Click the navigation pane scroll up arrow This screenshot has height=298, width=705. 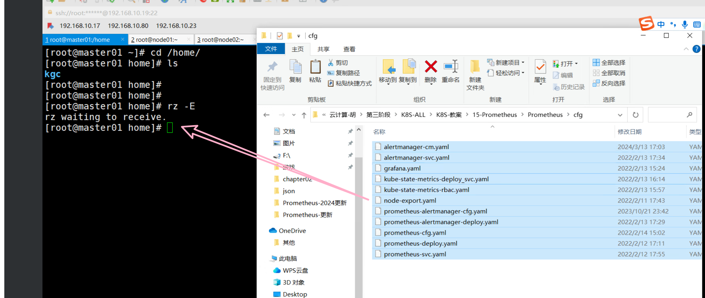tap(359, 130)
